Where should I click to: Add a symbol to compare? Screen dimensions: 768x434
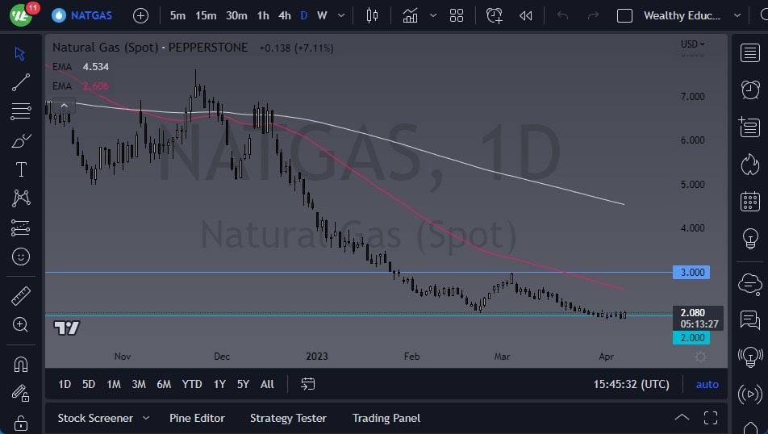coord(140,15)
